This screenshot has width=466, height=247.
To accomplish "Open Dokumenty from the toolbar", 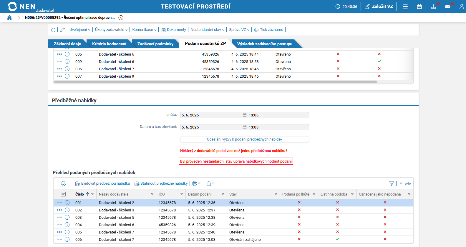I will [x=174, y=30].
